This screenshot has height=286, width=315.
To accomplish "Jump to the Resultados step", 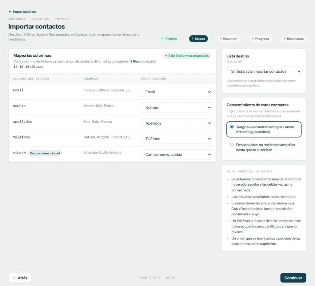I will (x=293, y=38).
